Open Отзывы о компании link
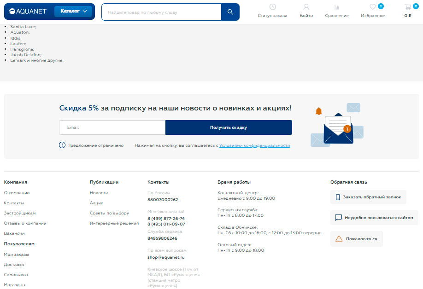The width and height of the screenshot is (423, 289). pyautogui.click(x=25, y=223)
